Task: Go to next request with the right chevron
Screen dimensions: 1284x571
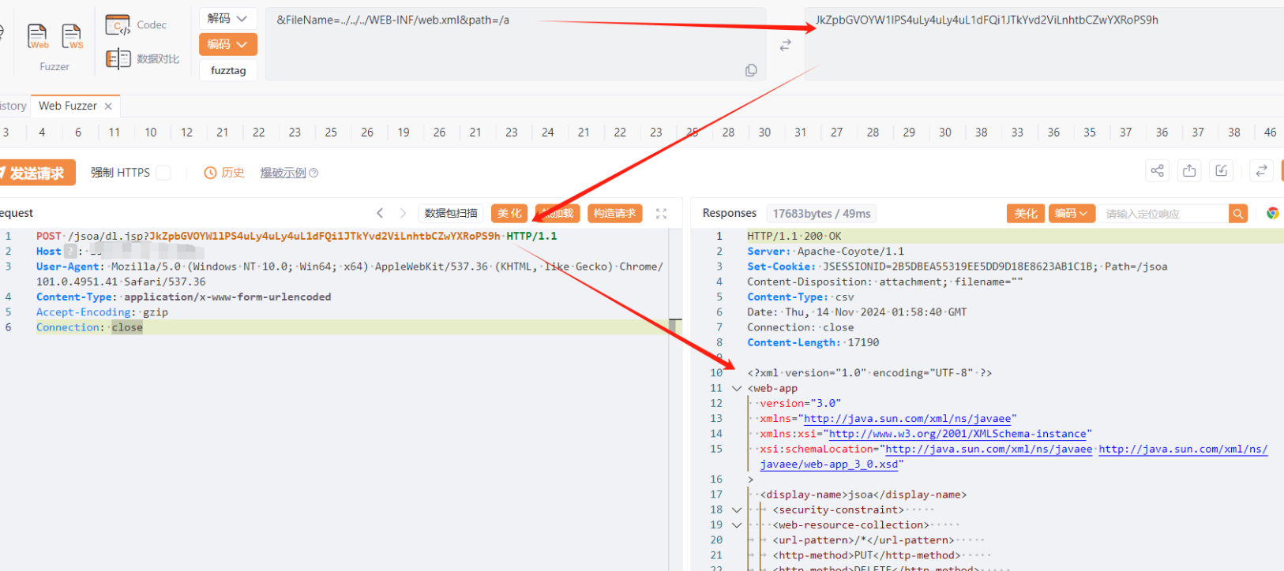Action: (x=403, y=213)
